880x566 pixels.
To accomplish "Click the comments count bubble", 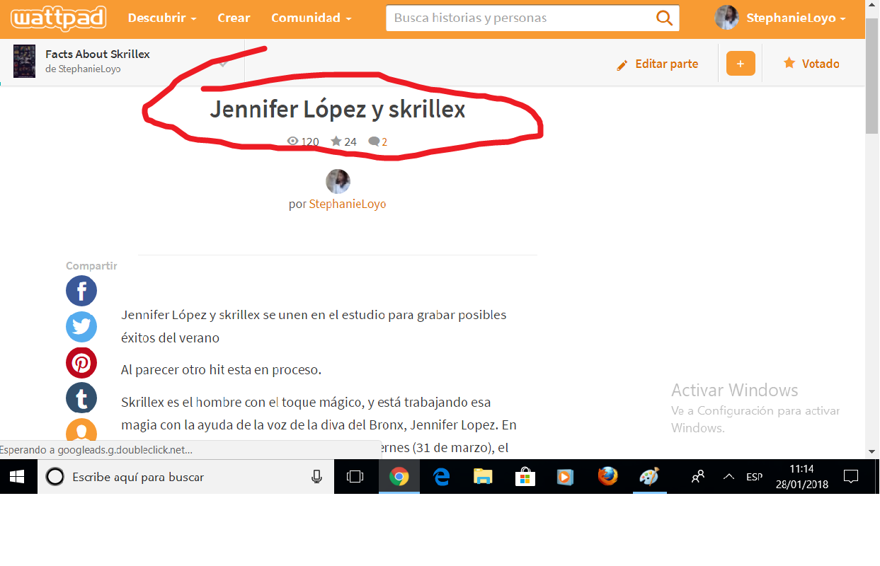I will coord(378,141).
